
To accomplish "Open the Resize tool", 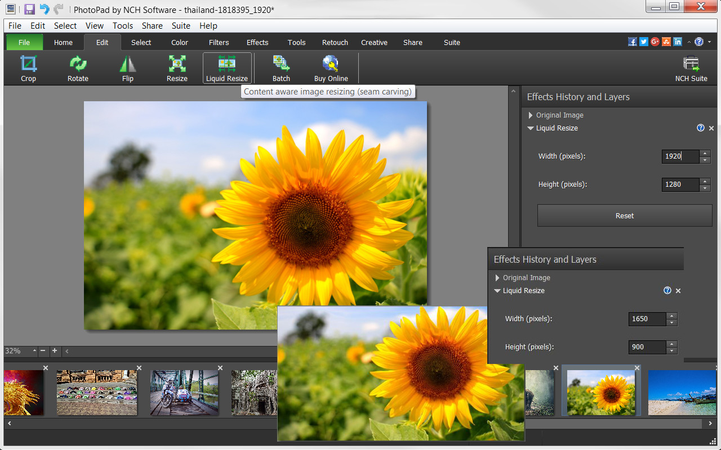I will [x=177, y=67].
